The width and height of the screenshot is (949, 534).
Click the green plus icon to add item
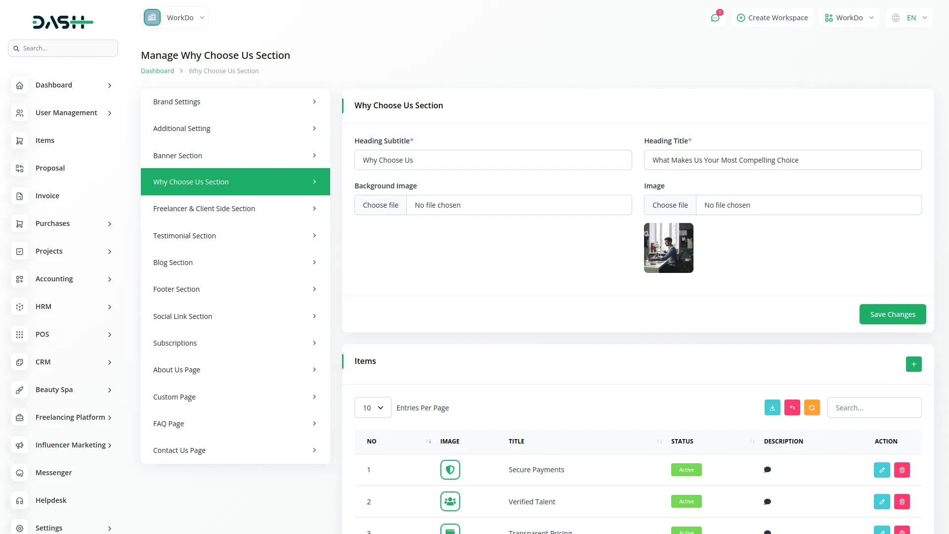[x=913, y=364]
